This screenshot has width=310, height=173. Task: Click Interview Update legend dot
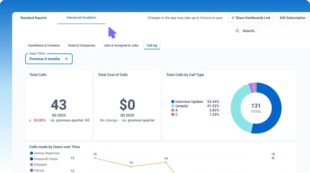coord(173,102)
